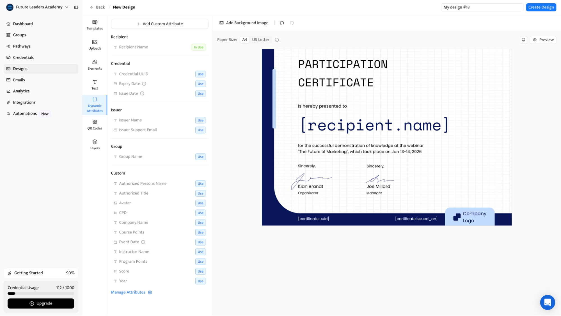The height and width of the screenshot is (316, 561).
Task: Go to Credentials in the sidebar
Action: point(23,58)
